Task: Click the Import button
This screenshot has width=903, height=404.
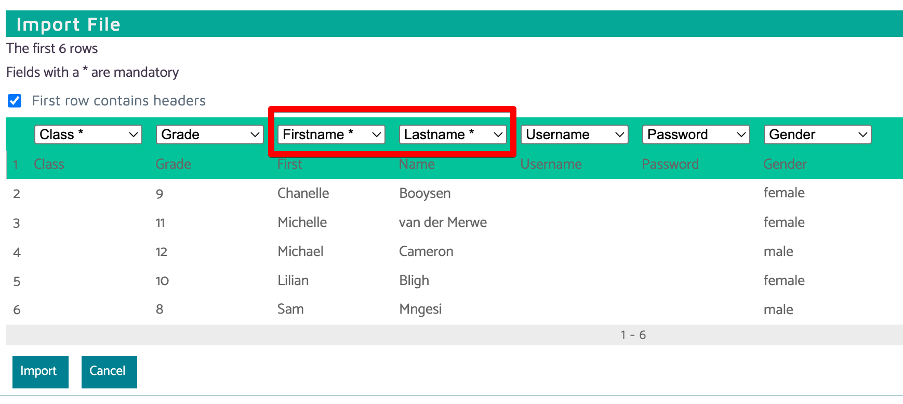Action: click(40, 372)
